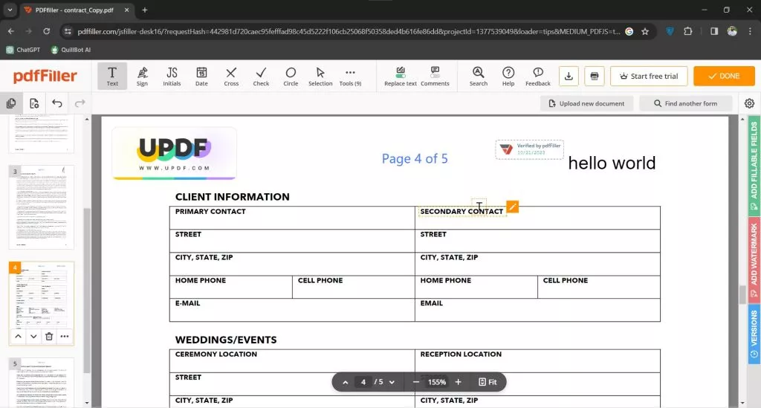Choose the Sign tool

(142, 76)
